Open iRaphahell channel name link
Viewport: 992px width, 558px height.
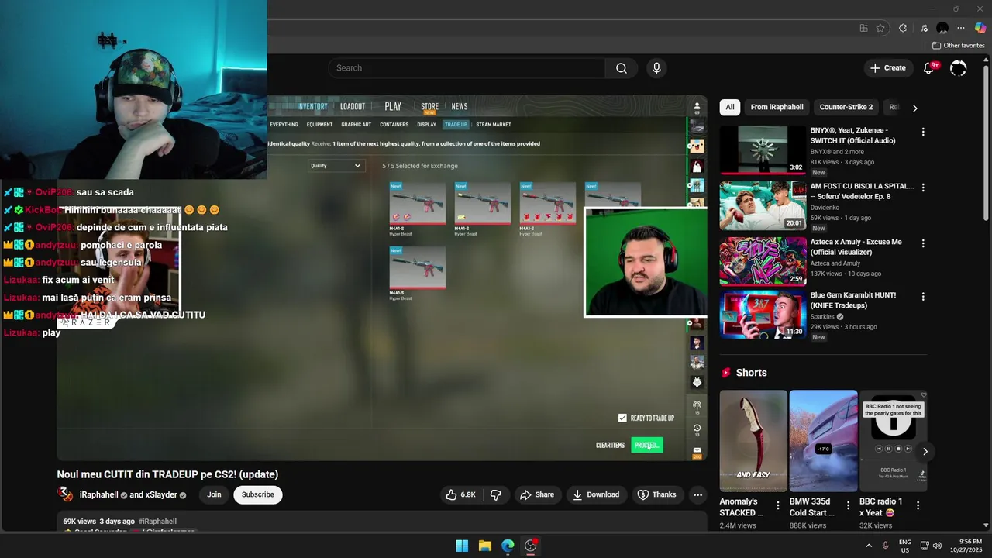pos(98,494)
